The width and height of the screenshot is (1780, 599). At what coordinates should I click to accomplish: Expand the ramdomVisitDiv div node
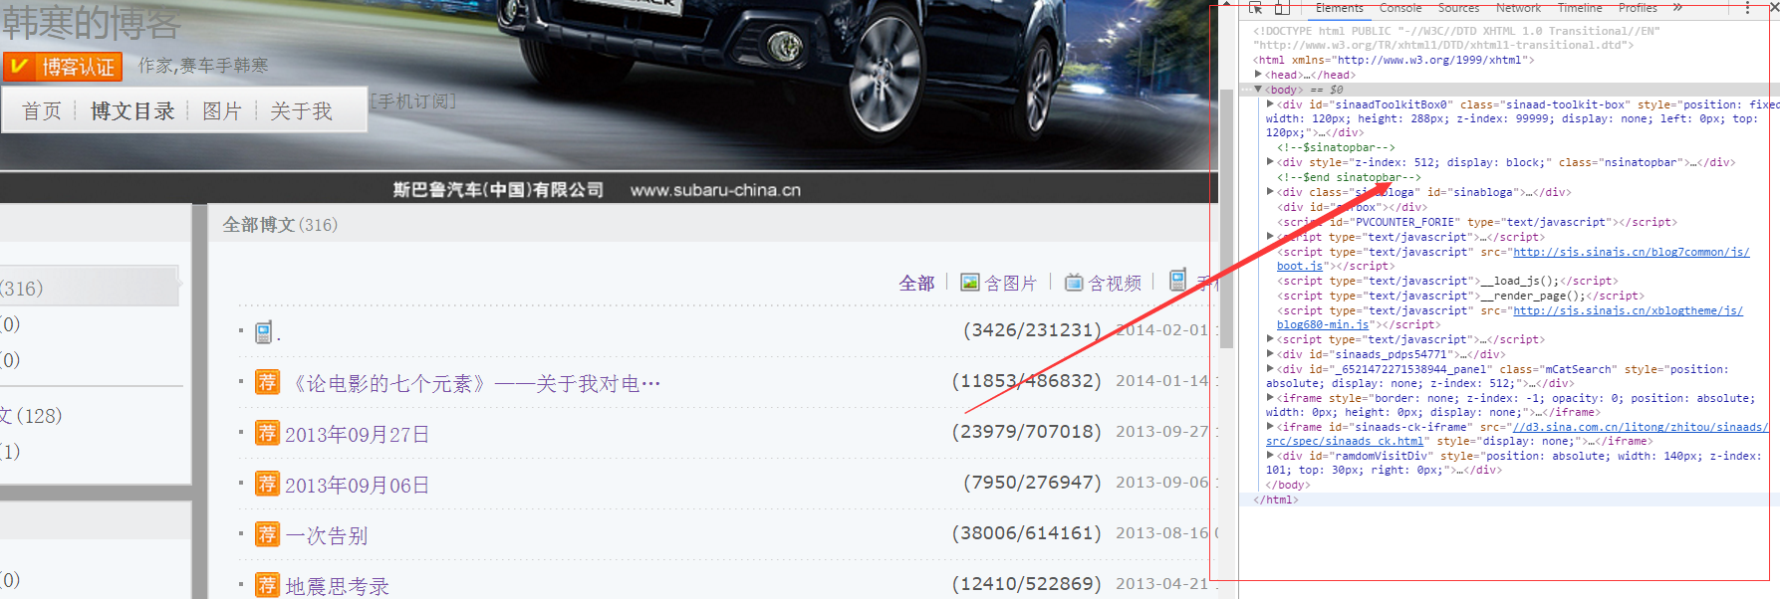(x=1270, y=456)
